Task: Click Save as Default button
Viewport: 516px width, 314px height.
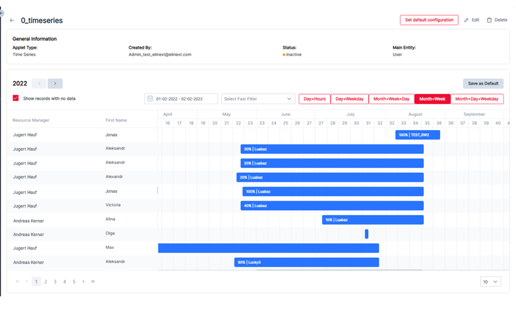Action: pos(483,84)
